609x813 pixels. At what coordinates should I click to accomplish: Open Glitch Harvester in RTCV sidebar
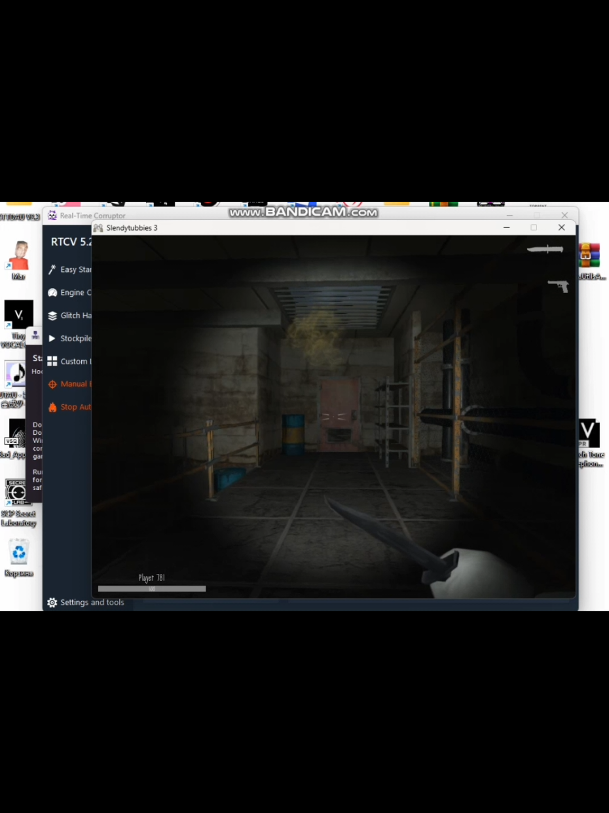click(x=69, y=315)
